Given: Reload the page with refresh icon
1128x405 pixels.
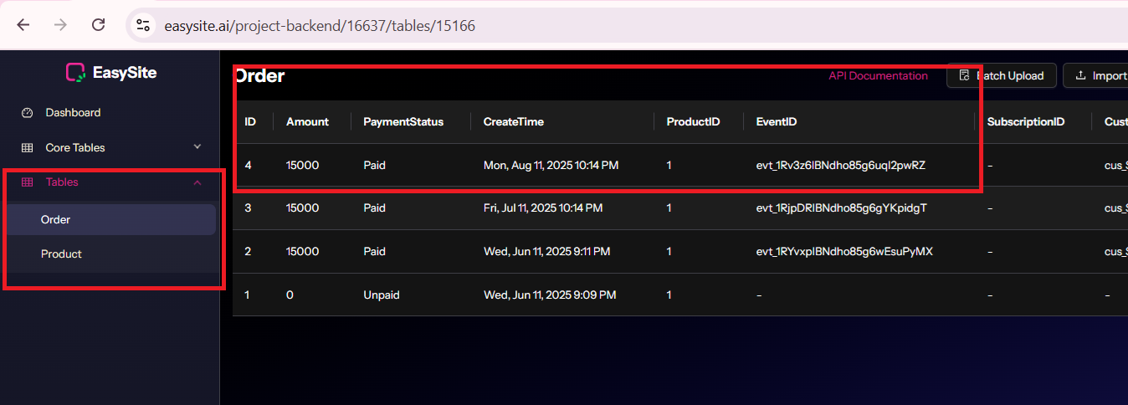Looking at the screenshot, I should (98, 25).
